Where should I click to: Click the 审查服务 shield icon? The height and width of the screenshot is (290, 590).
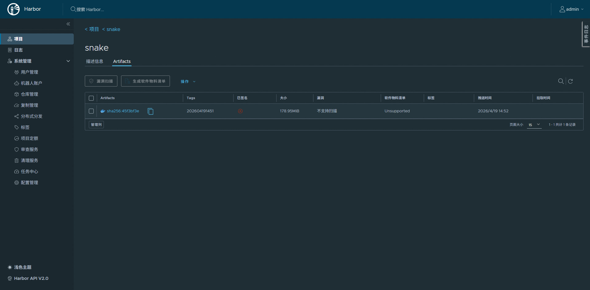[x=17, y=149]
